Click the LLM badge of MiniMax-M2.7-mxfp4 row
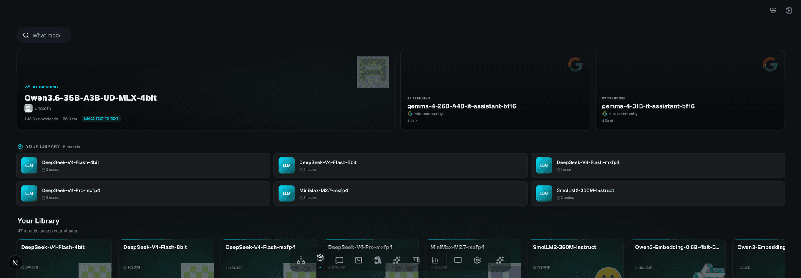Screen dimensions: 801x278 pos(287,193)
